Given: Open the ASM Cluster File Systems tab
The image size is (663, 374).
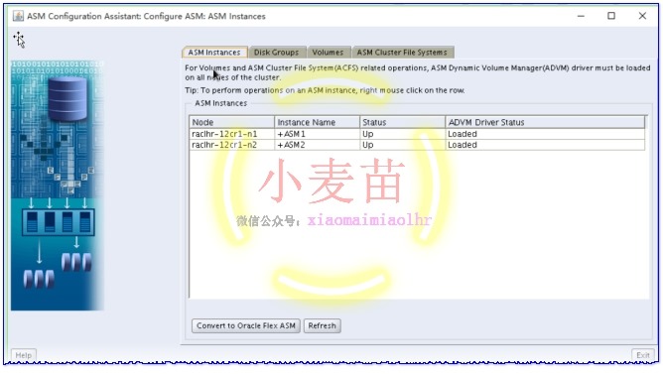Looking at the screenshot, I should (402, 52).
